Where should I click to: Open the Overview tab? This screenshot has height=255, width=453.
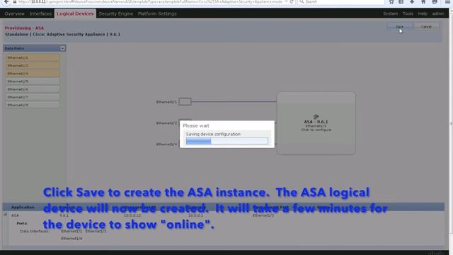(14, 13)
